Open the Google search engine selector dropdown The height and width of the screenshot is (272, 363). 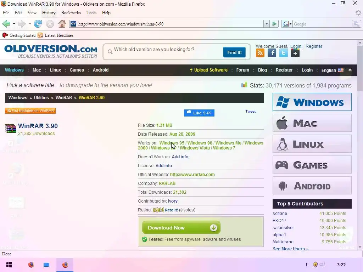click(287, 24)
